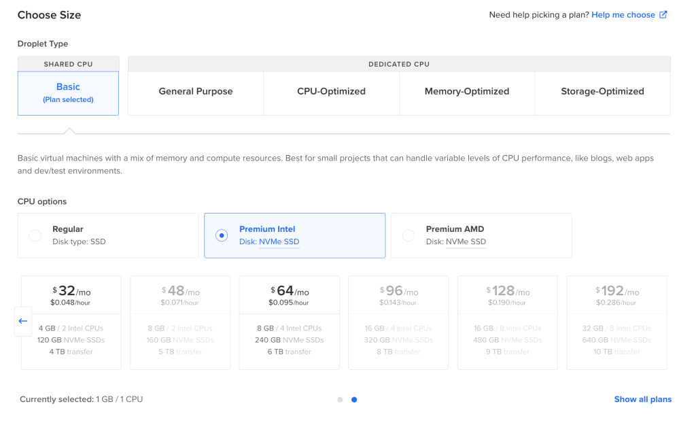This screenshot has width=696, height=421.
Task: Go to first carousel page dot
Action: [x=340, y=400]
